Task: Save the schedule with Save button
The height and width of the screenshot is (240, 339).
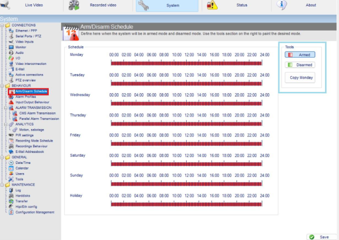Action: click(x=322, y=237)
